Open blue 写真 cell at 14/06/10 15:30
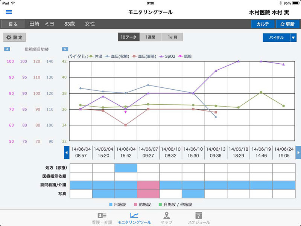 click(x=193, y=194)
